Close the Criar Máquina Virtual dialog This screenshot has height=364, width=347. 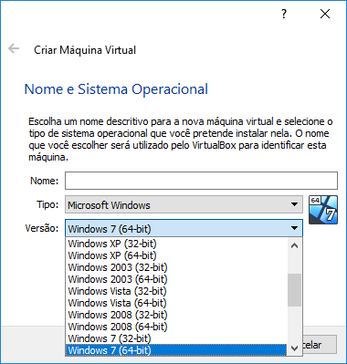coord(325,14)
